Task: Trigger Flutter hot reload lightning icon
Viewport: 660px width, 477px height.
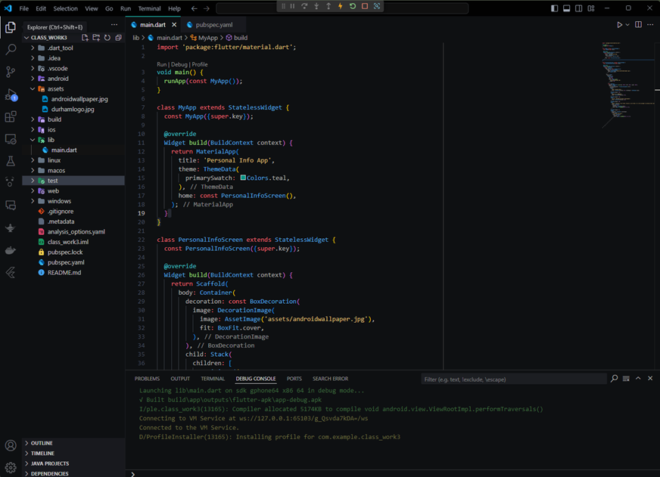Action: (340, 6)
